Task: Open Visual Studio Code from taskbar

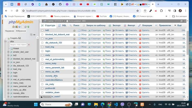Action: [x=116, y=104]
